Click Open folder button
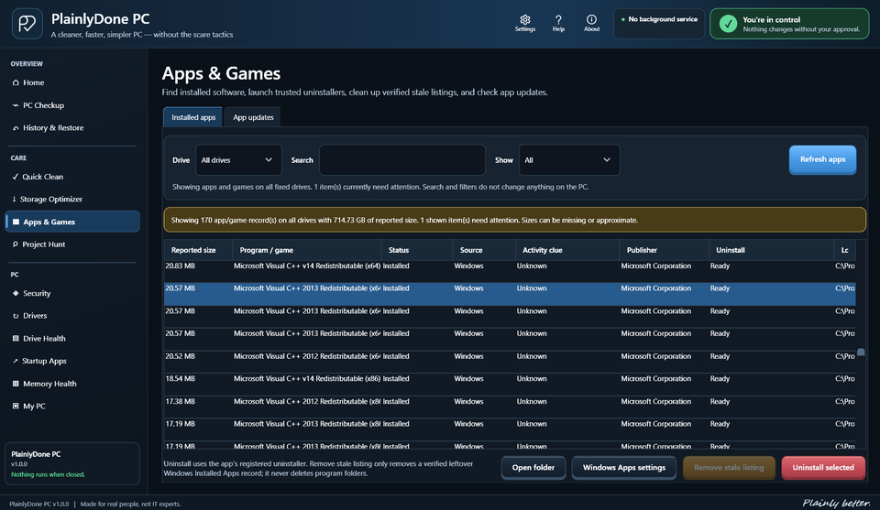The width and height of the screenshot is (880, 510). pyautogui.click(x=533, y=467)
